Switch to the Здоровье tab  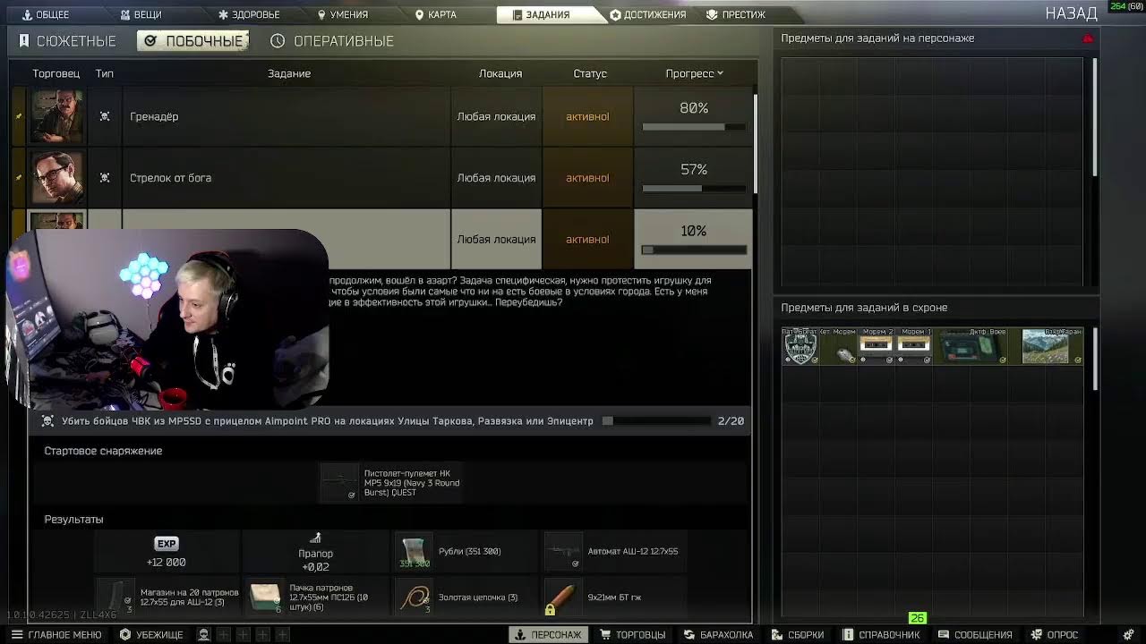(249, 14)
